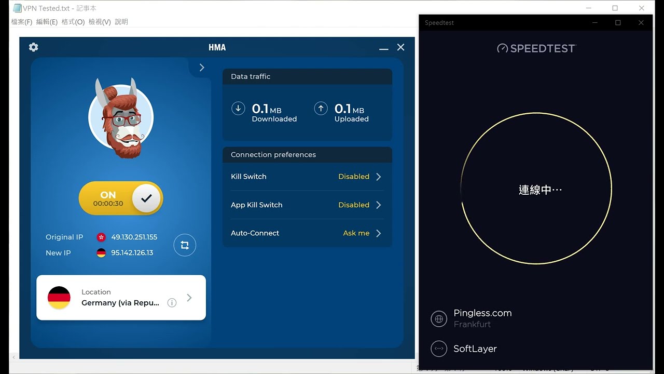This screenshot has height=374, width=664.
Task: Expand the location list chevron
Action: click(x=189, y=298)
